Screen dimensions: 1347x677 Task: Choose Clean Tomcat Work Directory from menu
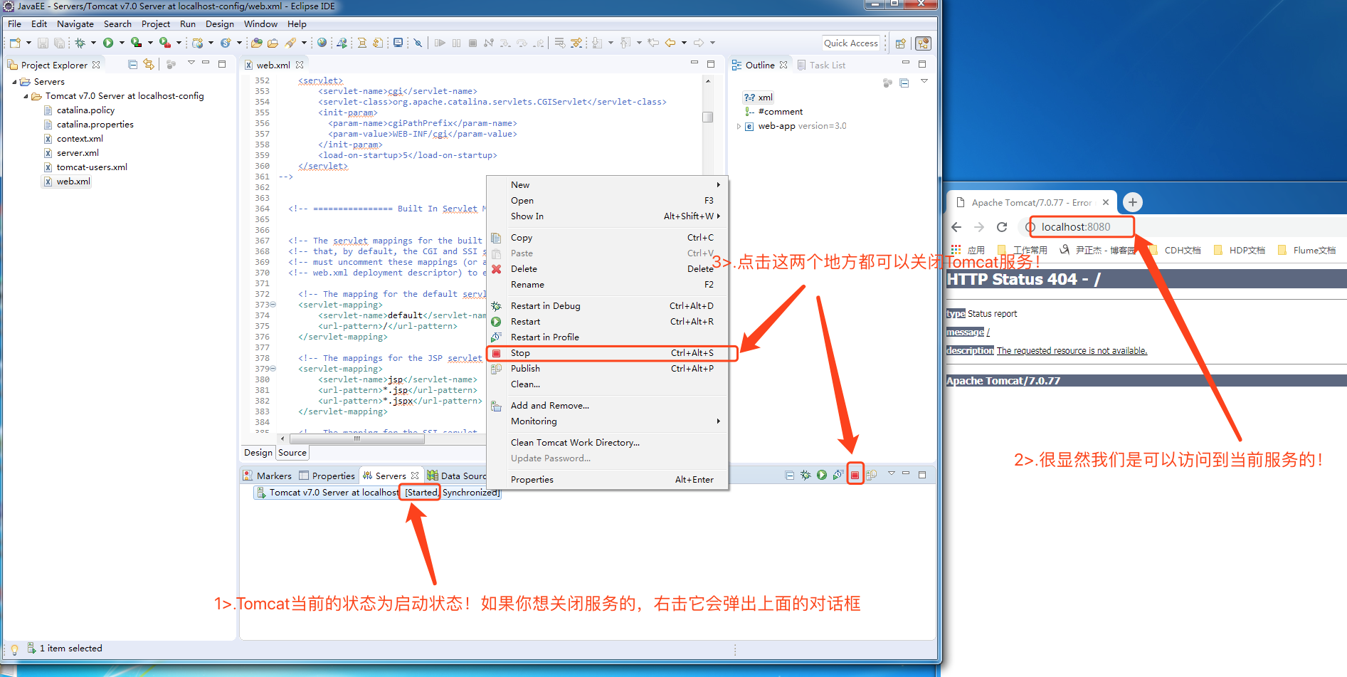608,443
